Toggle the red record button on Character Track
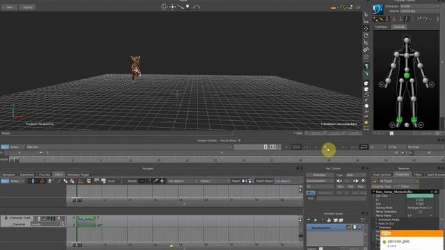Viewport: 445px width, 250px height. [x=63, y=218]
